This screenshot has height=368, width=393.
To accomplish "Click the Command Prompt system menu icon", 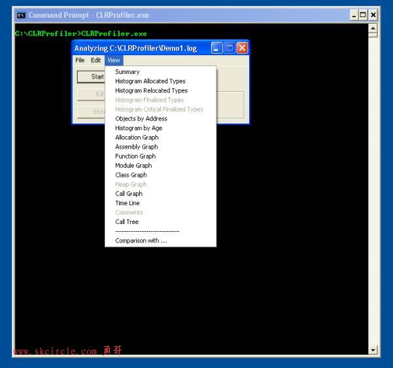I will coord(21,15).
